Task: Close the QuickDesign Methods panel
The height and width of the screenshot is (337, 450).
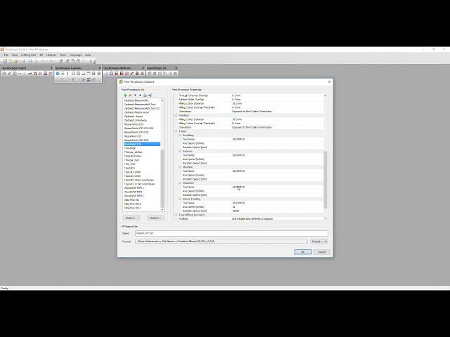Action: coord(143,68)
